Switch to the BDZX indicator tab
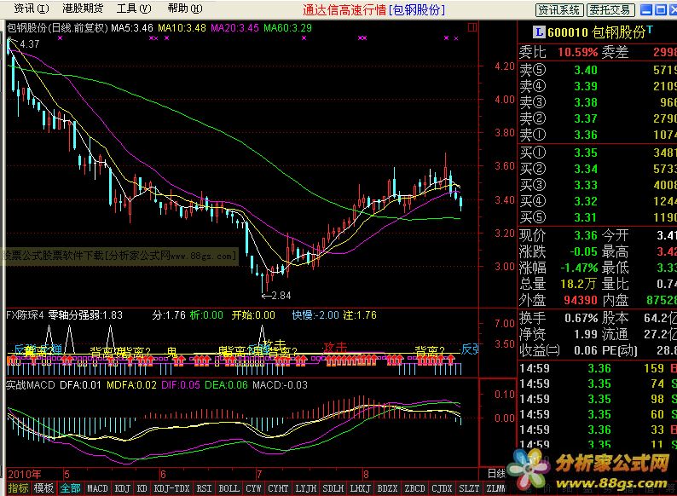The height and width of the screenshot is (496, 677). tap(387, 488)
